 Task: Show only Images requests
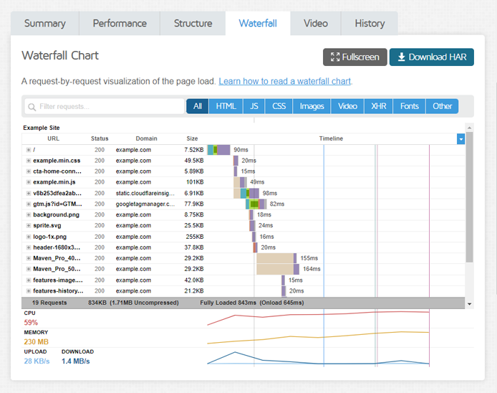312,106
